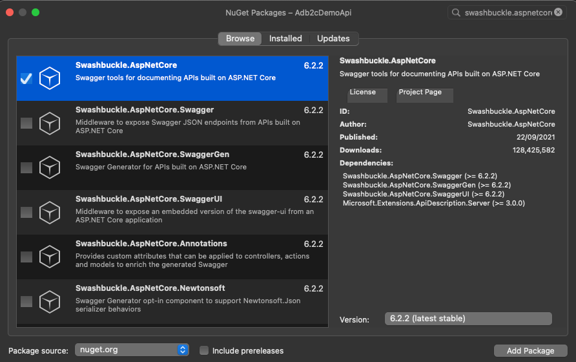Viewport: 576px width, 362px height.
Task: Check the Annotations package checkbox
Action: [x=26, y=257]
